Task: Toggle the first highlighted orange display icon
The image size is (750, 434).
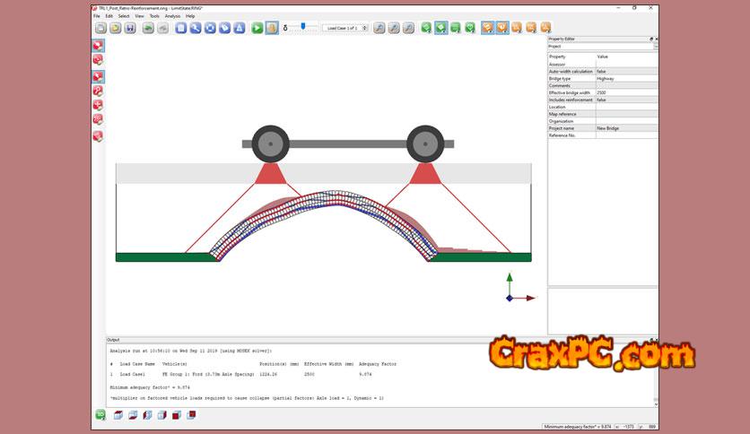Action: [x=486, y=29]
